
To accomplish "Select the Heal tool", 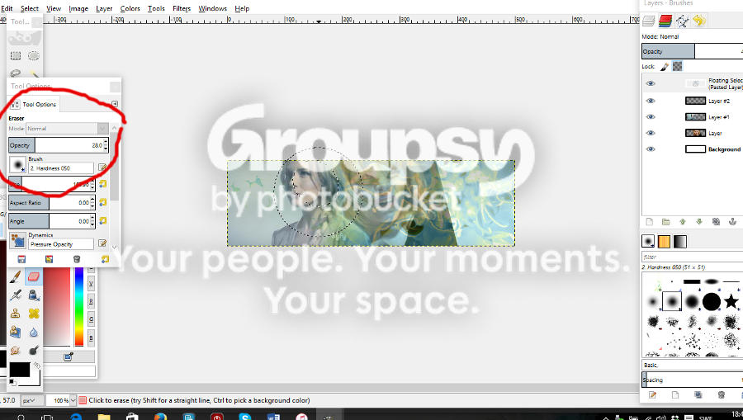I will point(34,314).
